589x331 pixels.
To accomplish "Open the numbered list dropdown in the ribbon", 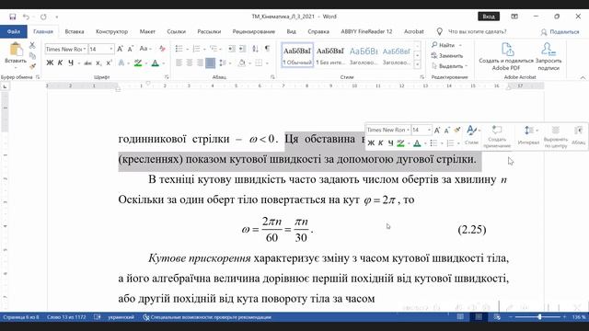I will [204, 49].
